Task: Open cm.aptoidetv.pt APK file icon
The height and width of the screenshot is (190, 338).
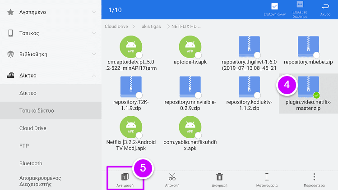Action: point(131,47)
